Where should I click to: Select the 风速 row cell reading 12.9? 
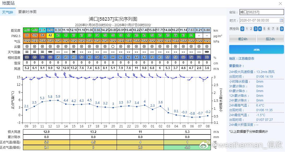[x=66, y=68]
